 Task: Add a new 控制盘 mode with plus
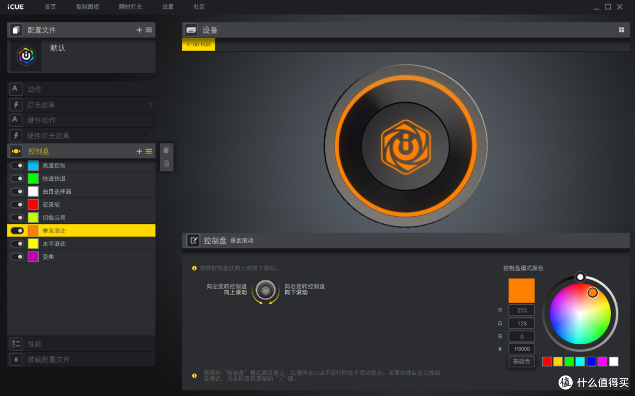pyautogui.click(x=139, y=151)
